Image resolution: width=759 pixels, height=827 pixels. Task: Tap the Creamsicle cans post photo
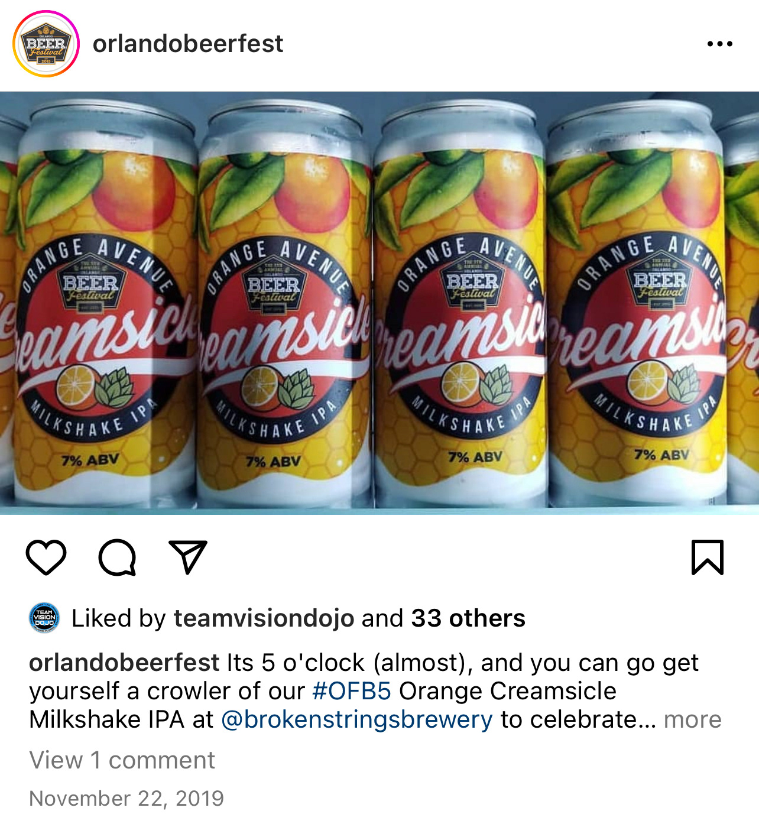coord(379,303)
